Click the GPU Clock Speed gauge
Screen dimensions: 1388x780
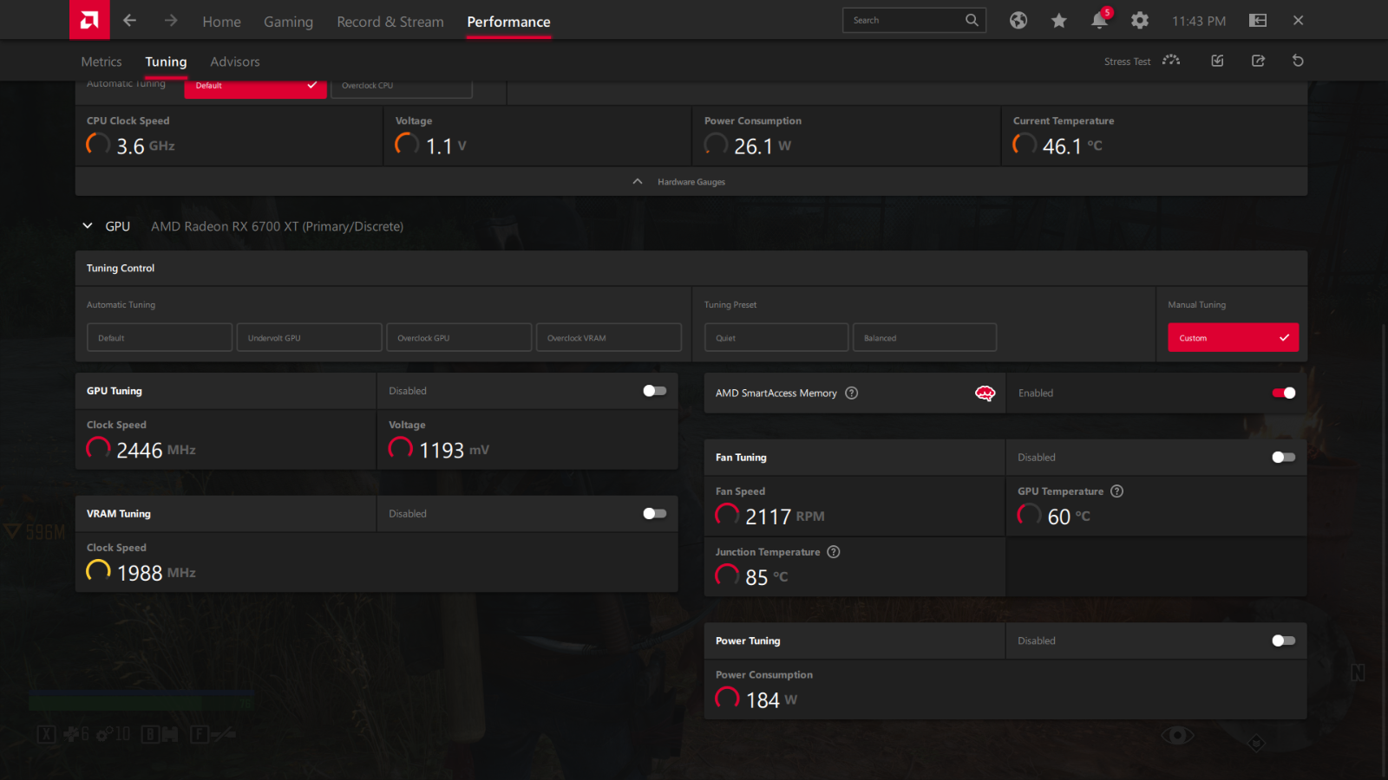(x=98, y=448)
